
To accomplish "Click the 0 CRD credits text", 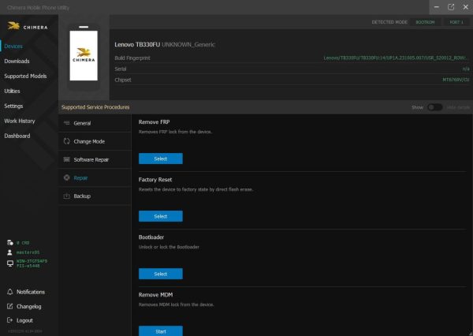I will [x=23, y=243].
